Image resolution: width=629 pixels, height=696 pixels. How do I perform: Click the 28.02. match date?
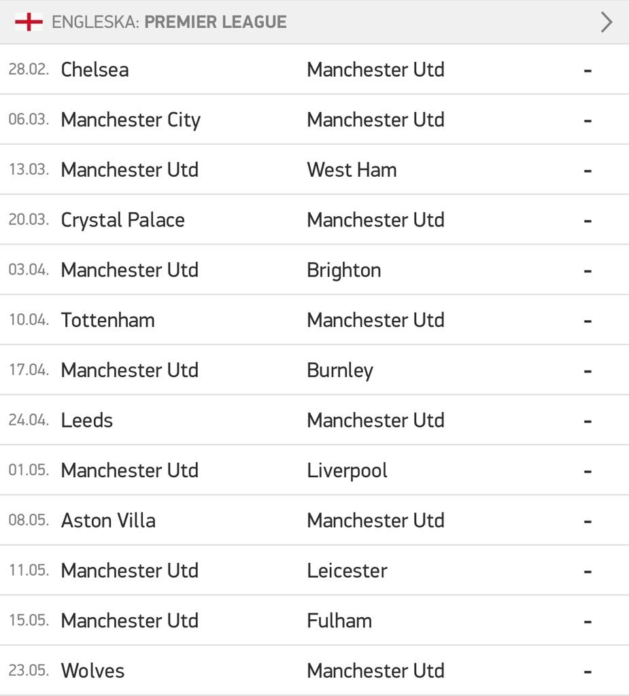(29, 69)
